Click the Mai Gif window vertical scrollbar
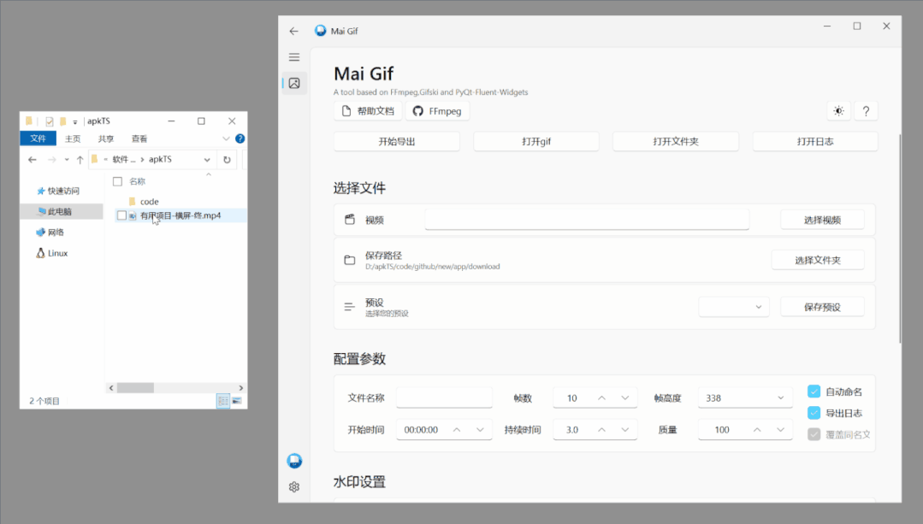Viewport: 923px width, 524px height. tap(899, 238)
